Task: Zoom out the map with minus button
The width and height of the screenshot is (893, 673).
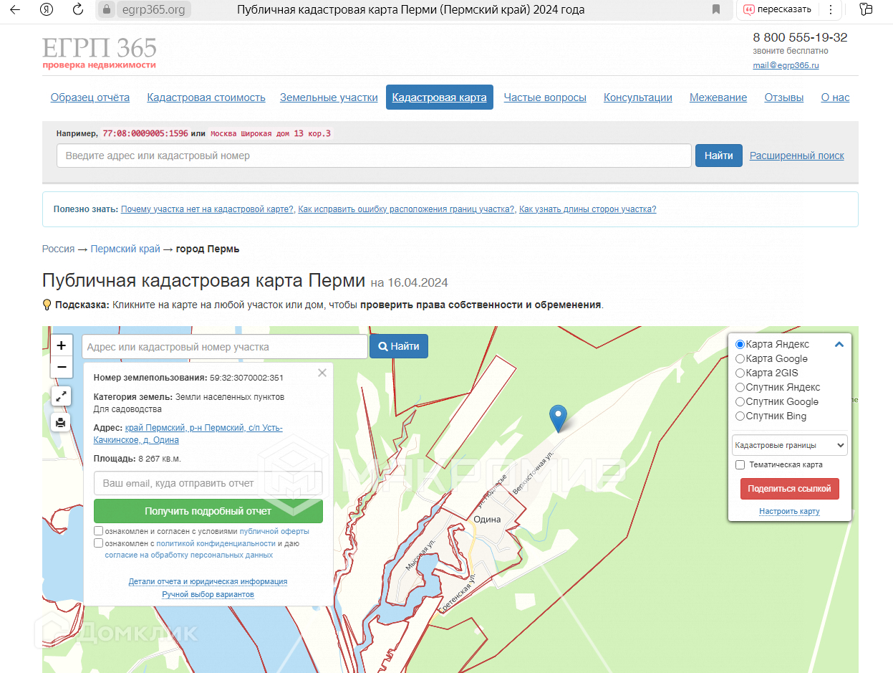Action: (62, 367)
